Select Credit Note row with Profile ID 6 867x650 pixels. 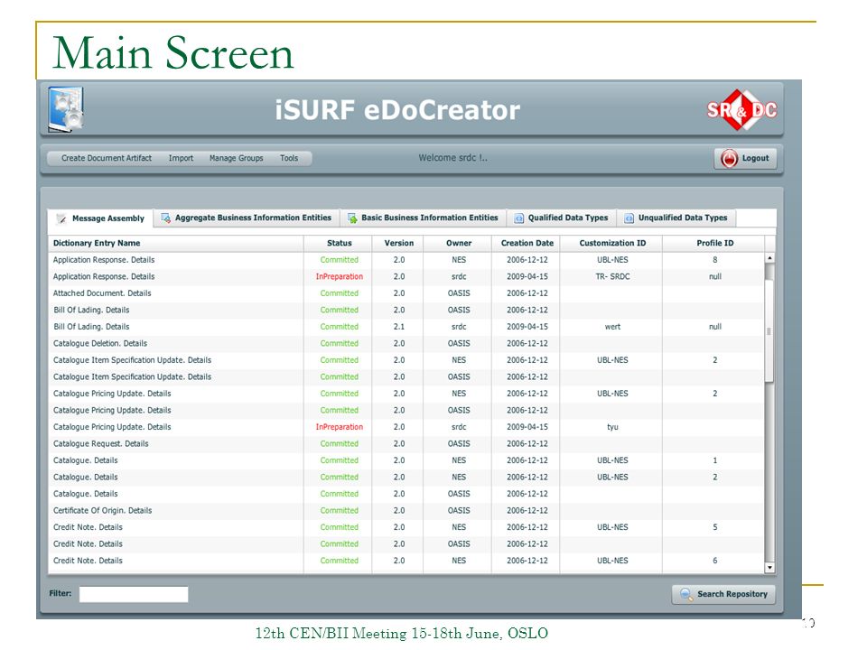tap(406, 561)
